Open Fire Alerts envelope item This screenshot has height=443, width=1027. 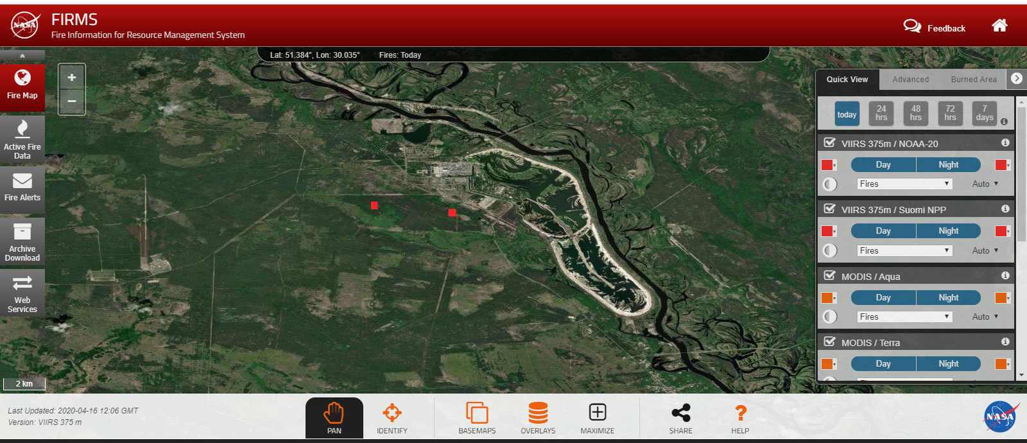click(x=22, y=189)
